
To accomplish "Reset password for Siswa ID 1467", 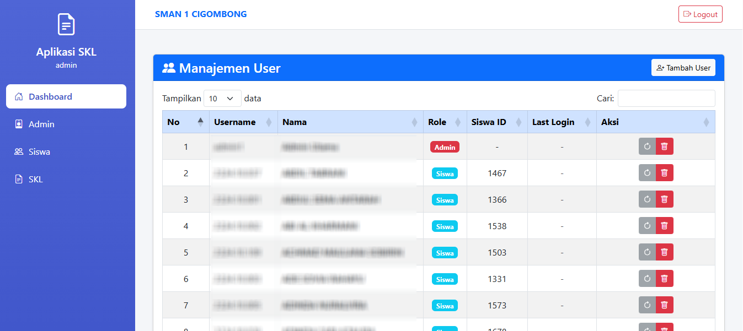I will click(x=648, y=173).
